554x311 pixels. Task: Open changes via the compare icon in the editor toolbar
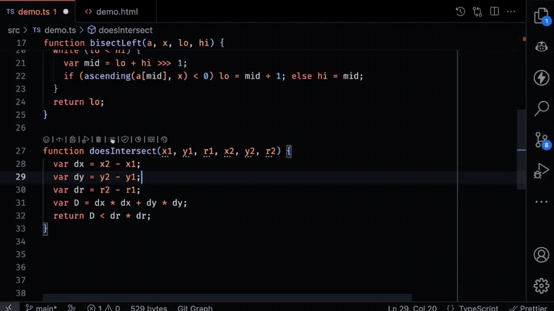(x=477, y=12)
